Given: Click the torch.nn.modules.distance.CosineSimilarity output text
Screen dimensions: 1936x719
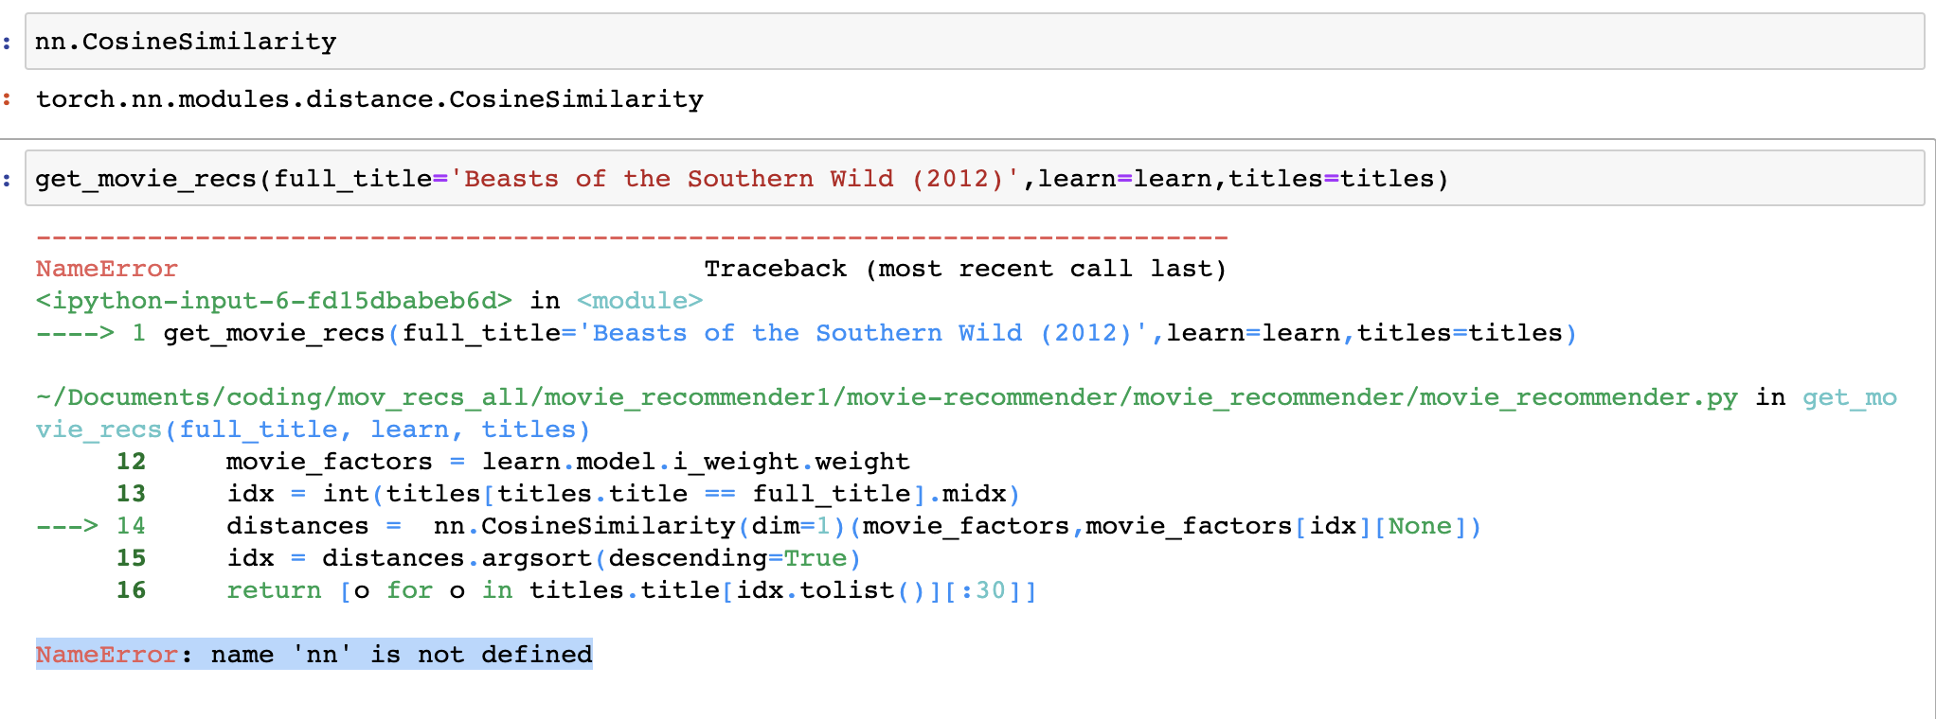Looking at the screenshot, I should point(369,99).
